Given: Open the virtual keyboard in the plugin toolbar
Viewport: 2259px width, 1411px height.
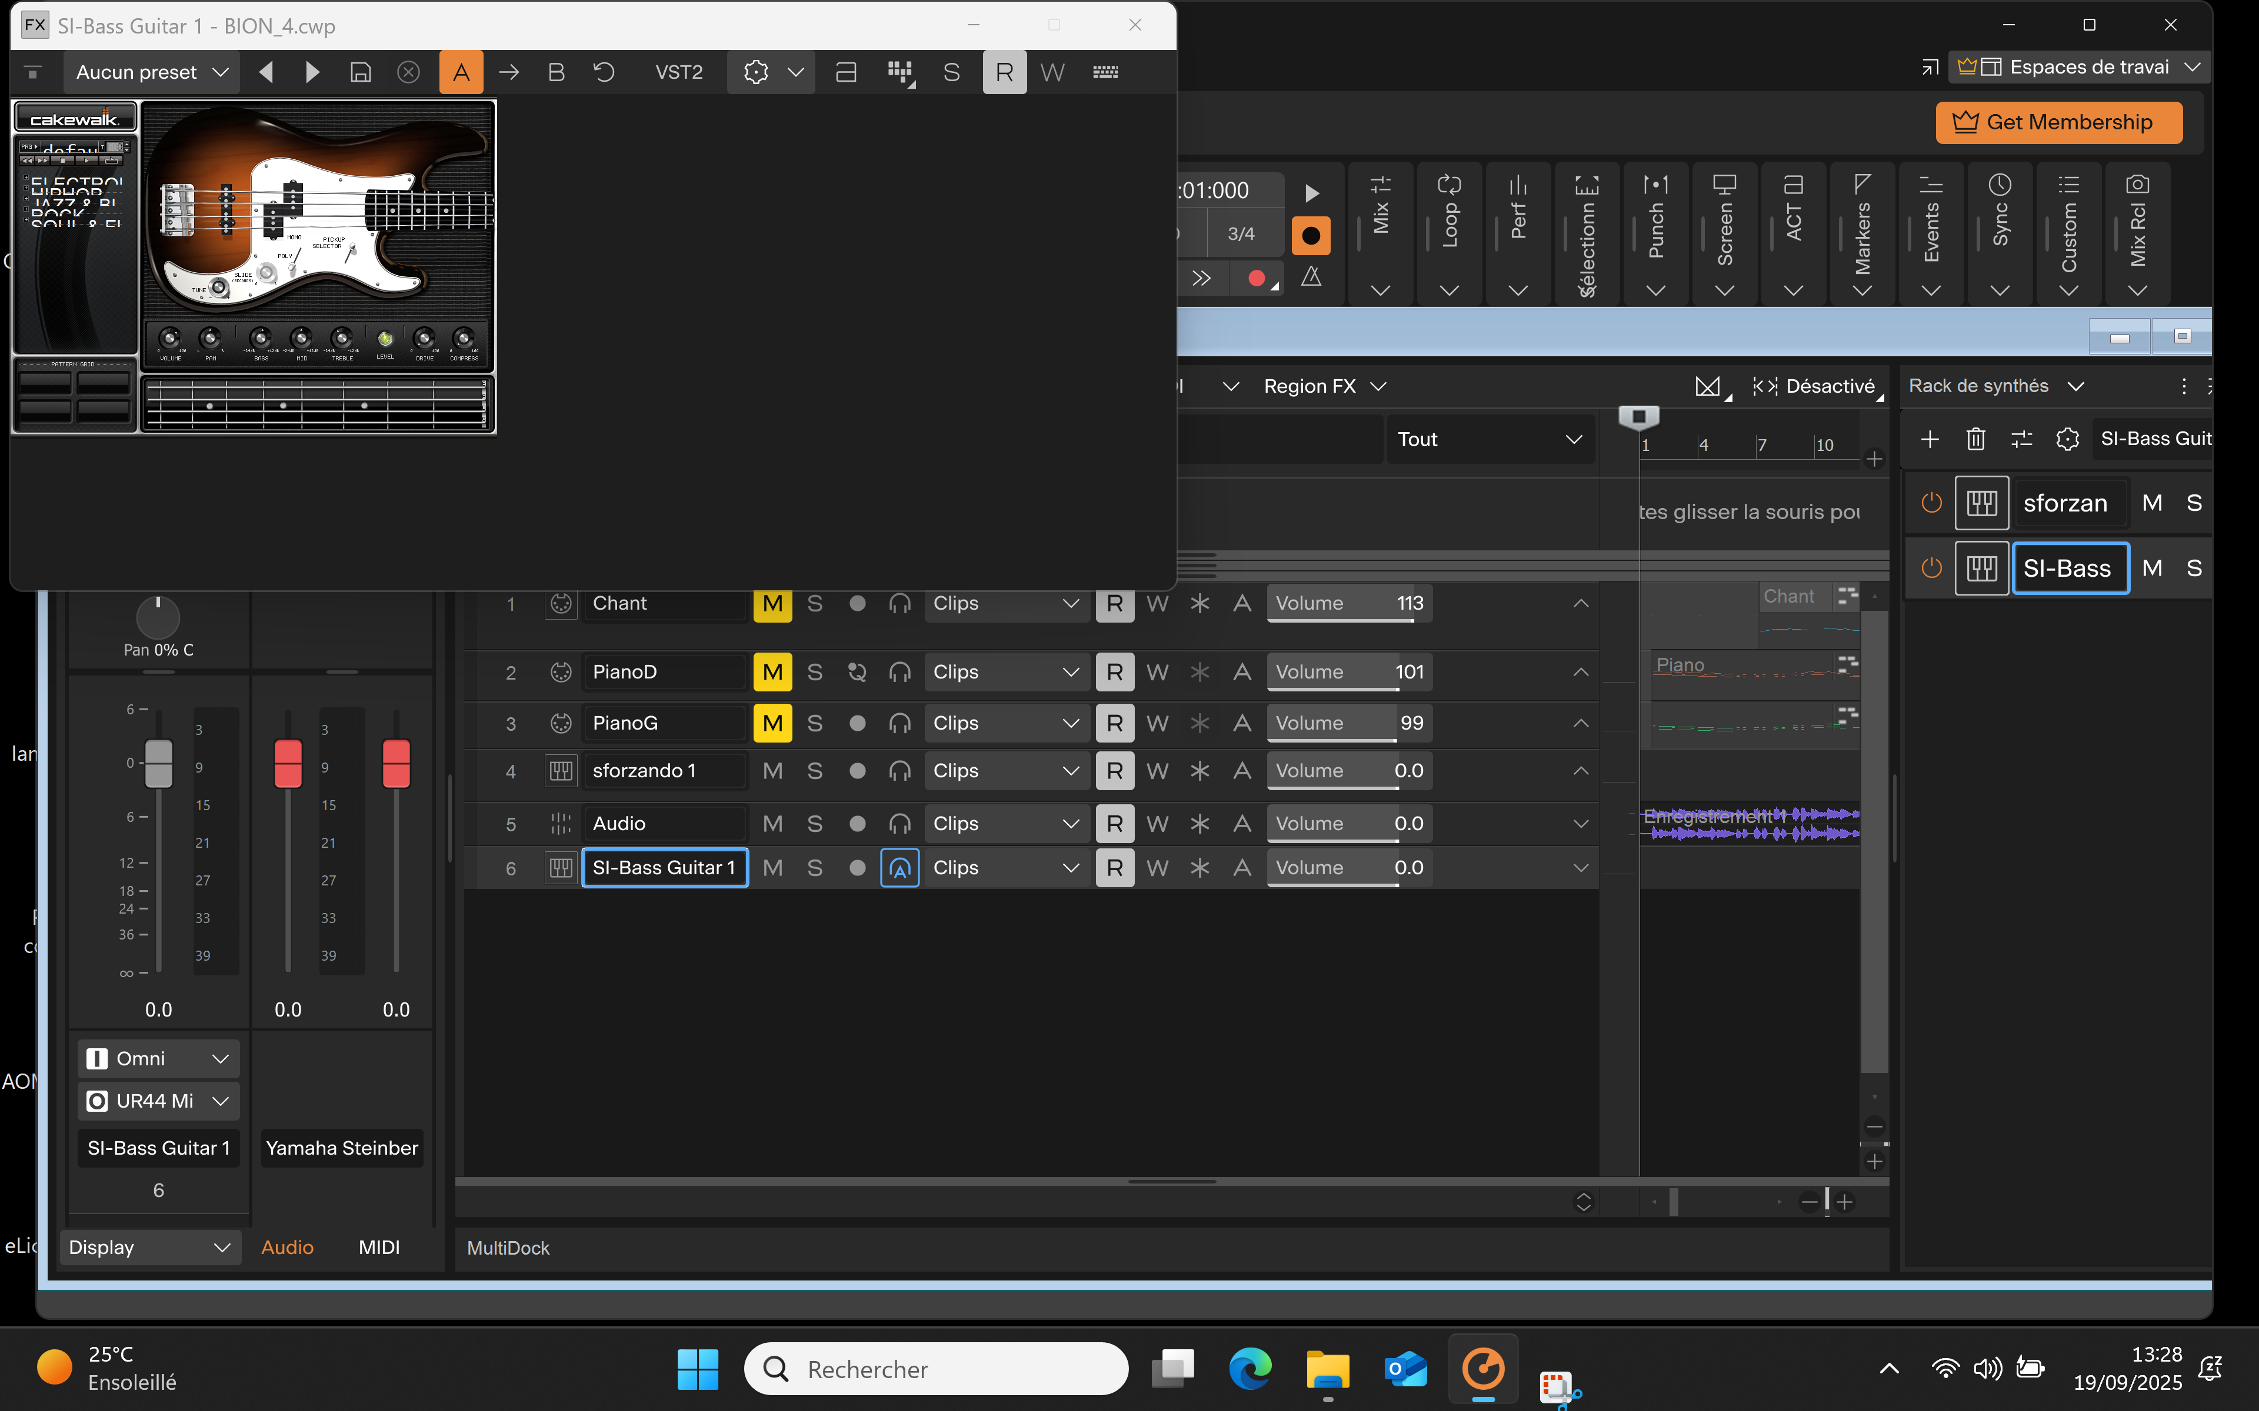Looking at the screenshot, I should coord(1105,72).
